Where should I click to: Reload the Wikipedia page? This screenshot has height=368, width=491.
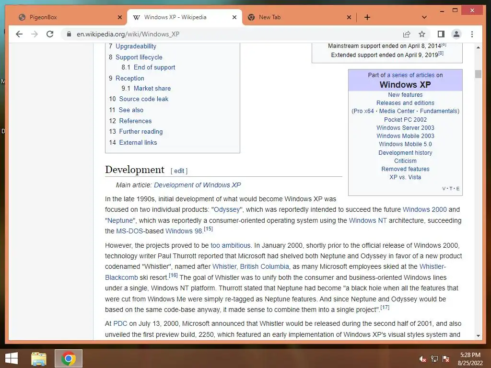(50, 34)
